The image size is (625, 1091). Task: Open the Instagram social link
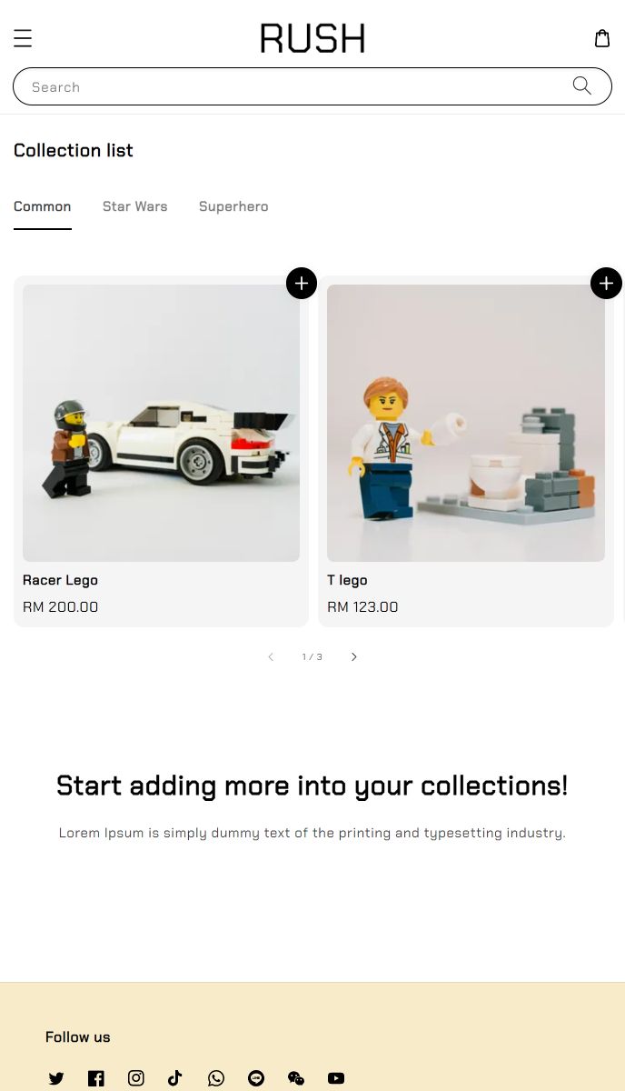pyautogui.click(x=136, y=1078)
